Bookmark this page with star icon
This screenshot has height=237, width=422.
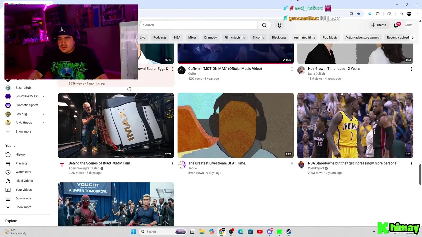click(359, 14)
